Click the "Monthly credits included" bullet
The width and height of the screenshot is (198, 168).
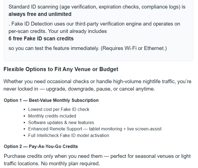[x=52, y=116]
